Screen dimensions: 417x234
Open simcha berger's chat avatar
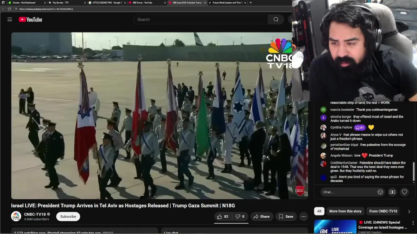[323, 117]
